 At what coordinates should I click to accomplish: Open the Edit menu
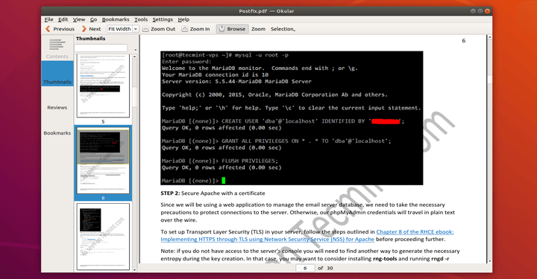pyautogui.click(x=63, y=19)
